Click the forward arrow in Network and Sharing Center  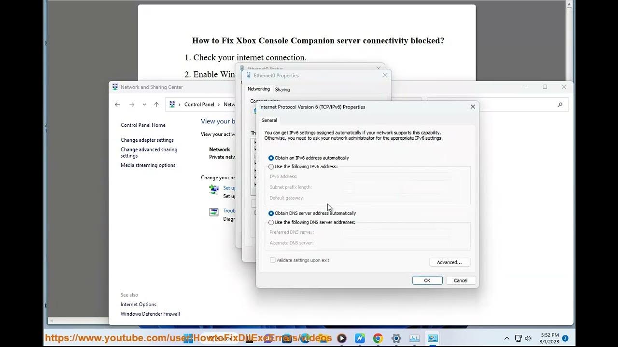pos(131,105)
